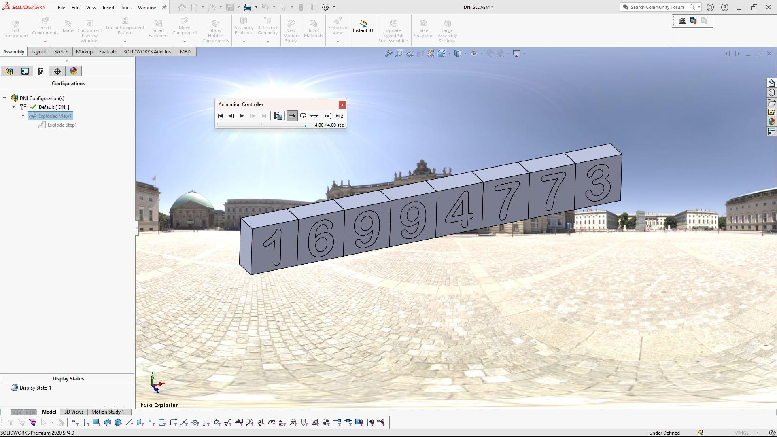
Task: Click Previous View icon
Action: coord(410,53)
